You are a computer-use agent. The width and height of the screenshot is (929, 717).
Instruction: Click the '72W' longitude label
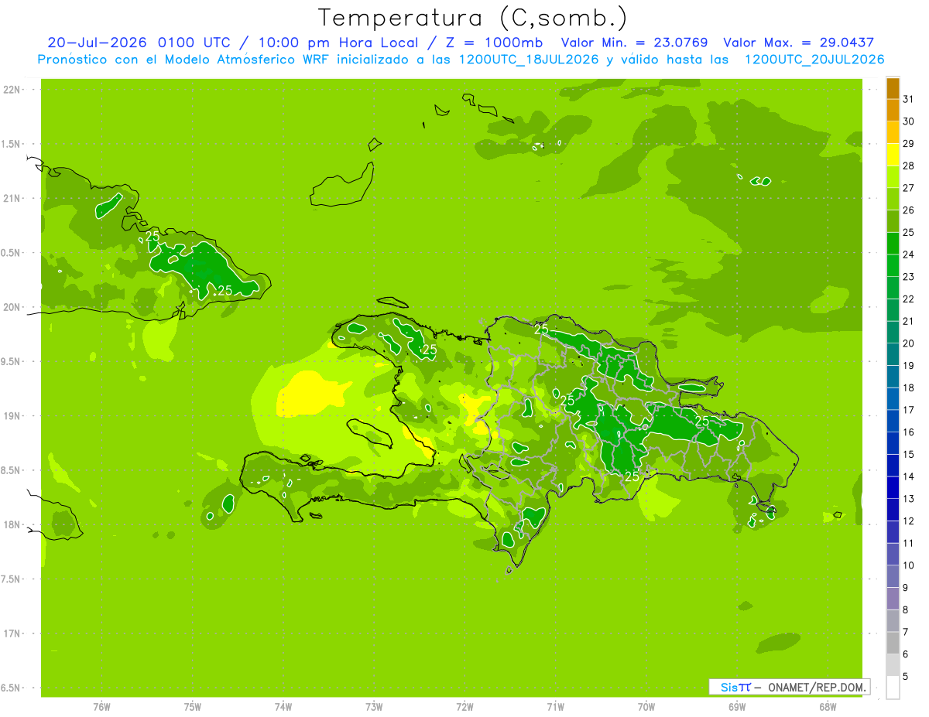coord(464,706)
